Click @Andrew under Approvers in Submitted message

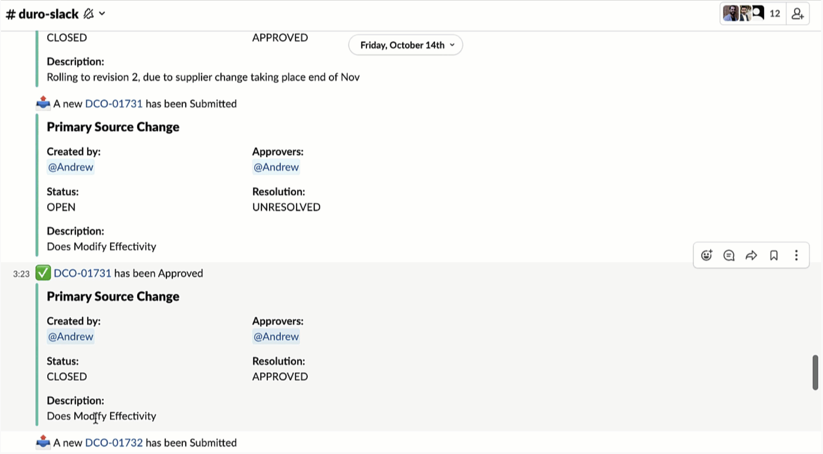click(x=276, y=167)
